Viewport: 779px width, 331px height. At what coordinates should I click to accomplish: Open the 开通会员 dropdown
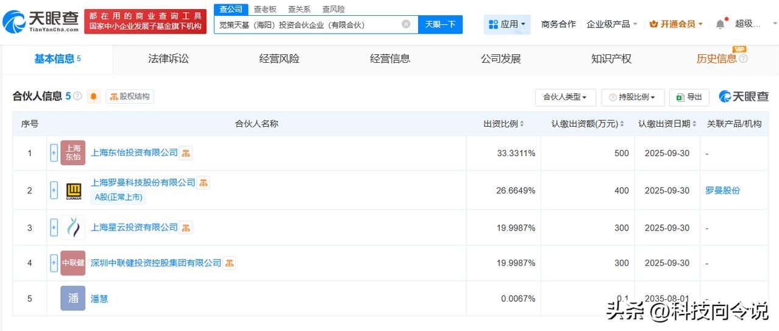[676, 24]
